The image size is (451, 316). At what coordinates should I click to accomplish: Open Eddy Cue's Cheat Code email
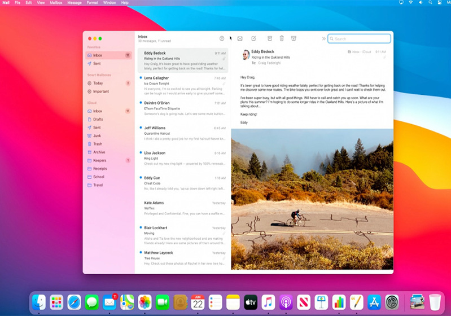click(x=183, y=186)
